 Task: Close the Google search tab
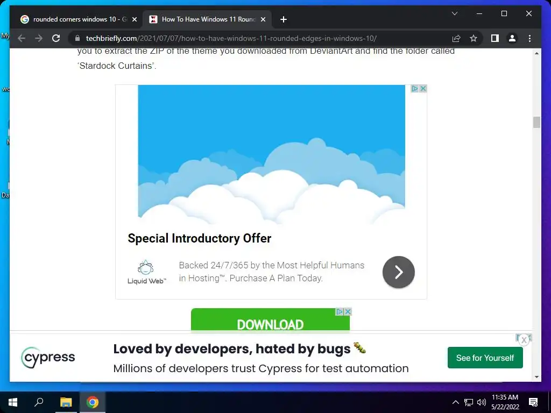(134, 19)
